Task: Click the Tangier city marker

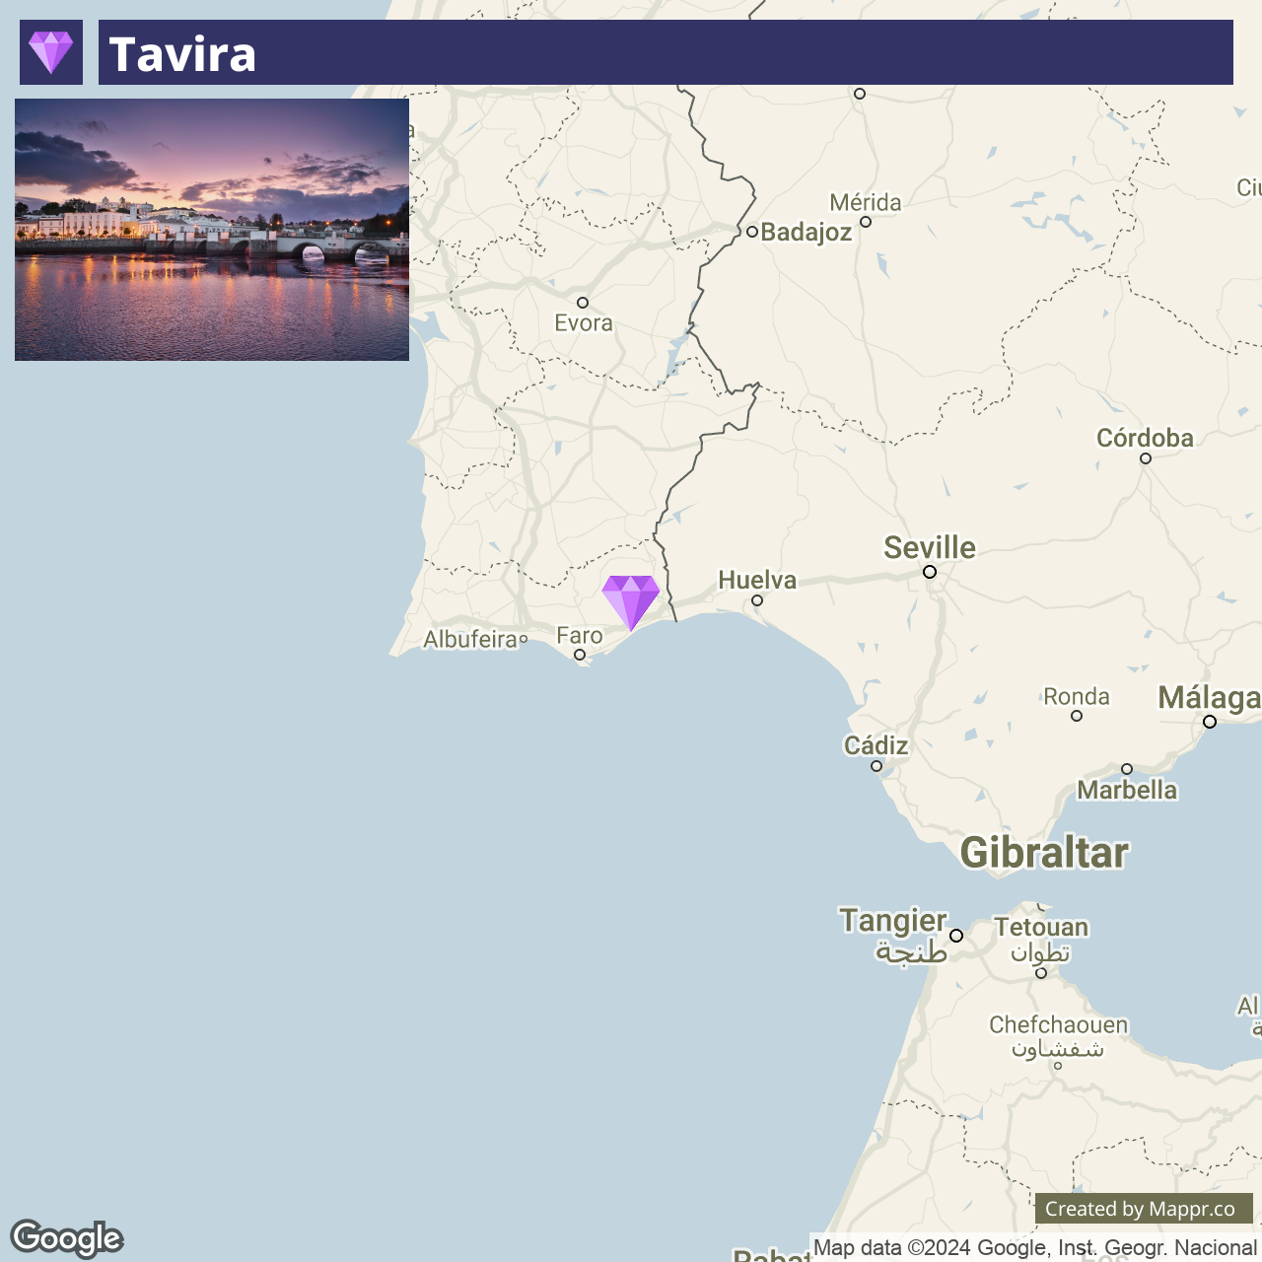Action: (x=956, y=936)
